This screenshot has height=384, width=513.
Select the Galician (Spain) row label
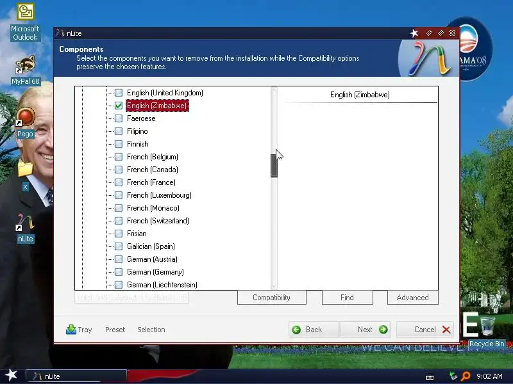coord(151,246)
